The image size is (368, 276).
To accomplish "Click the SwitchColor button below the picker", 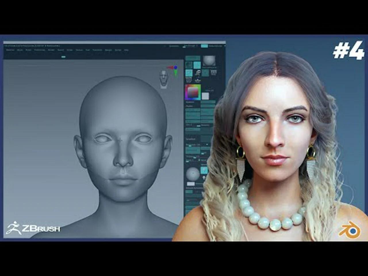I will pyautogui.click(x=205, y=96).
